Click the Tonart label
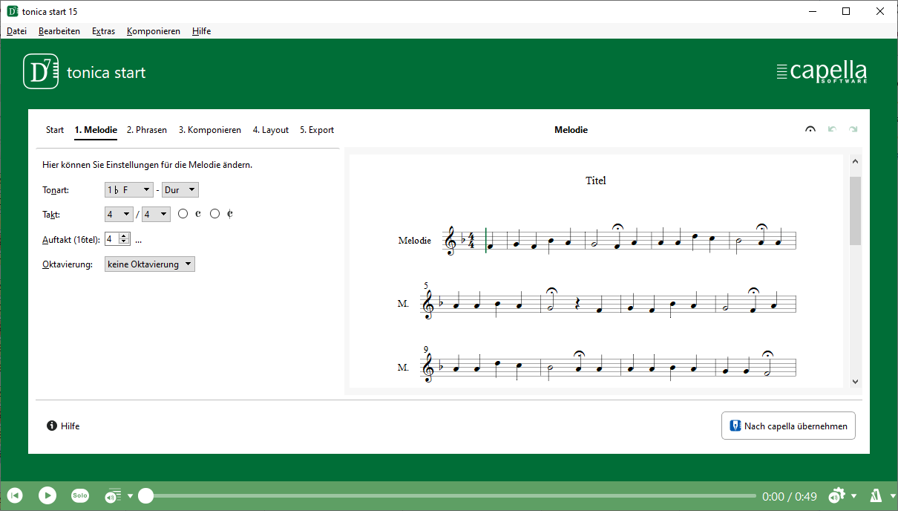The height and width of the screenshot is (511, 898). click(x=56, y=190)
